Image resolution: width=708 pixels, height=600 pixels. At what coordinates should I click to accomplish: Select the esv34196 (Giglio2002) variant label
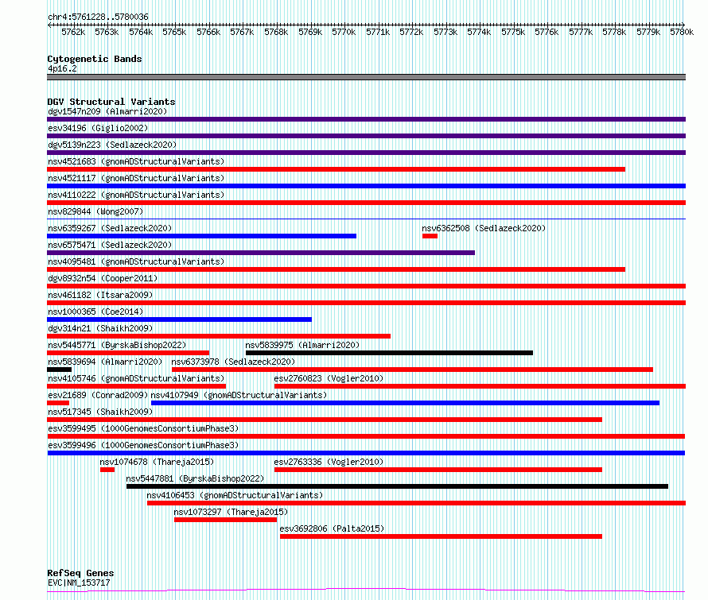tap(98, 128)
